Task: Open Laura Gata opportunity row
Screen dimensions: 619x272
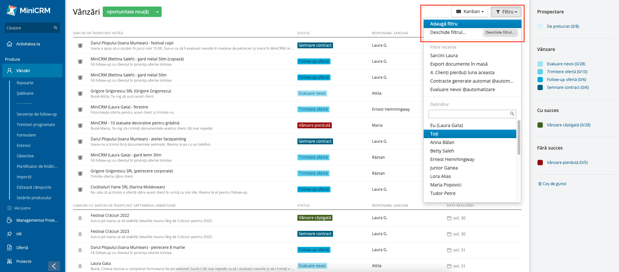Action: pos(100,263)
